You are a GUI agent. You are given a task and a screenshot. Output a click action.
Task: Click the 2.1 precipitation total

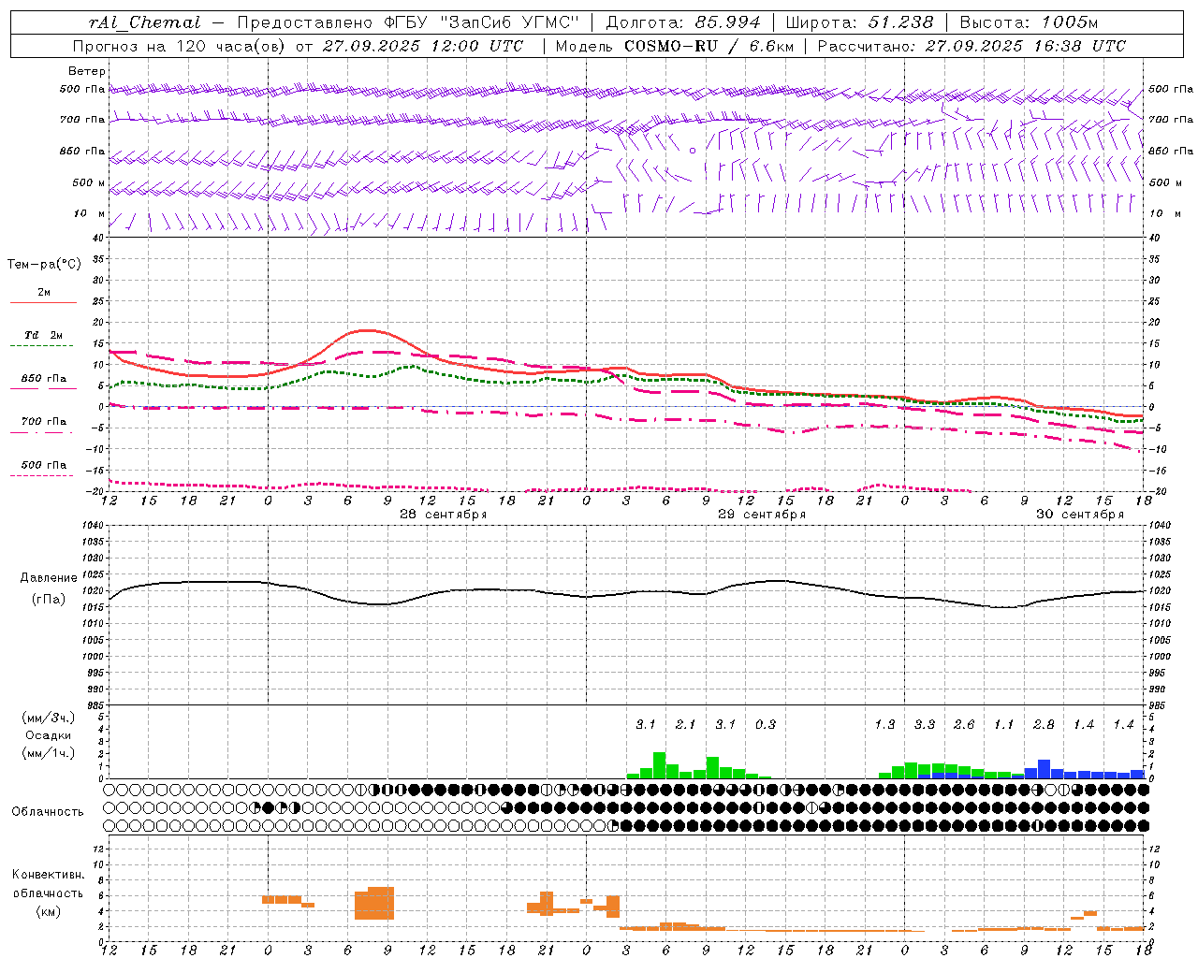686,724
